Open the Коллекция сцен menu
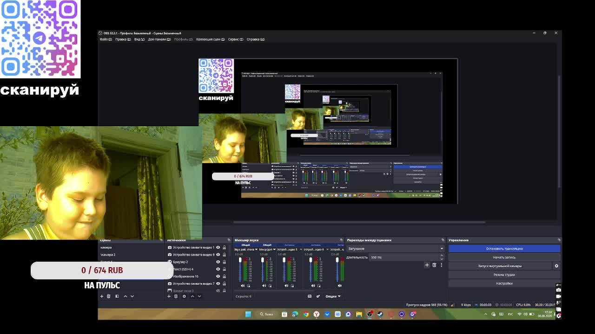Image resolution: width=595 pixels, height=334 pixels. pos(211,39)
